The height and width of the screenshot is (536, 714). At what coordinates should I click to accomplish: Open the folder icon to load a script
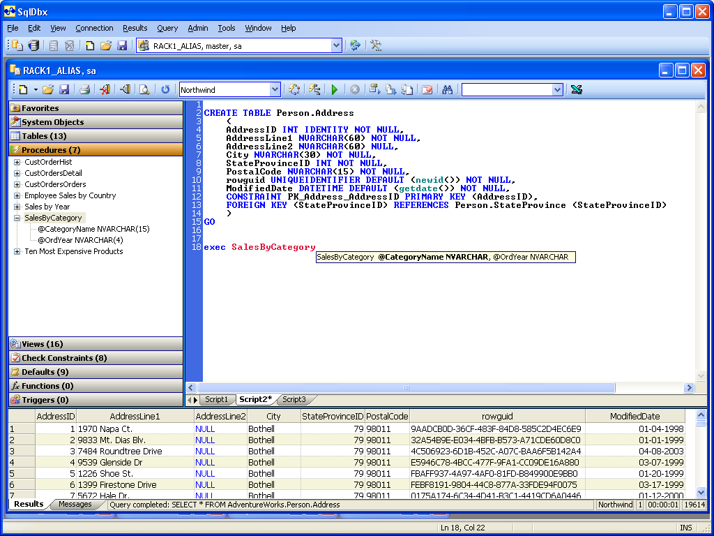tap(47, 89)
